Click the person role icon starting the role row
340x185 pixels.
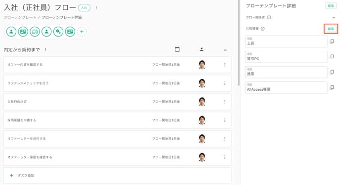[11, 32]
